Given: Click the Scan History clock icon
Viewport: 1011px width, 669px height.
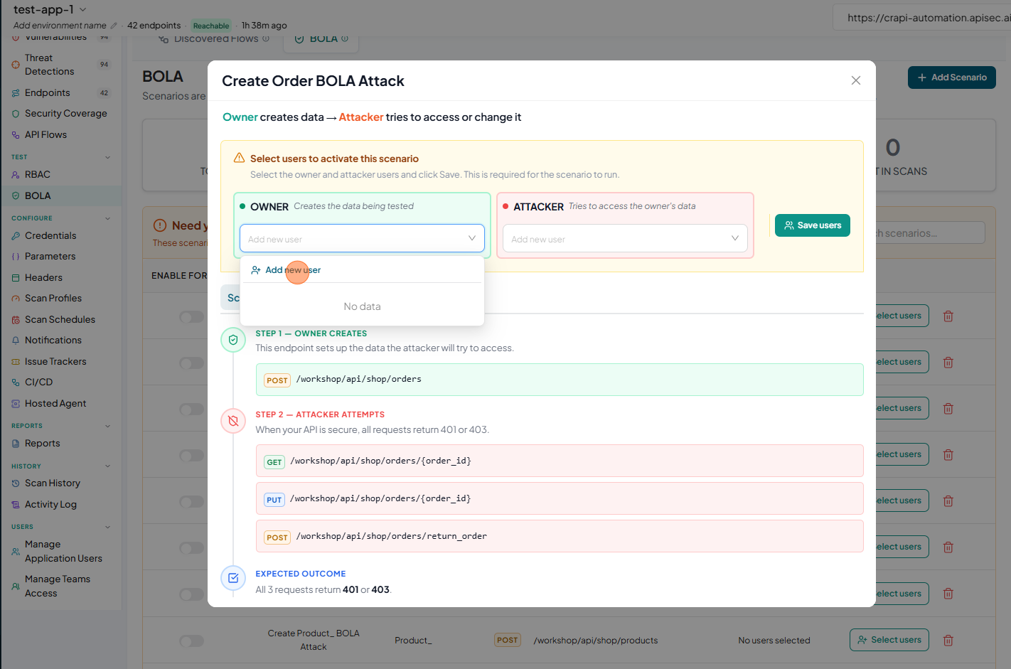Looking at the screenshot, I should tap(16, 483).
